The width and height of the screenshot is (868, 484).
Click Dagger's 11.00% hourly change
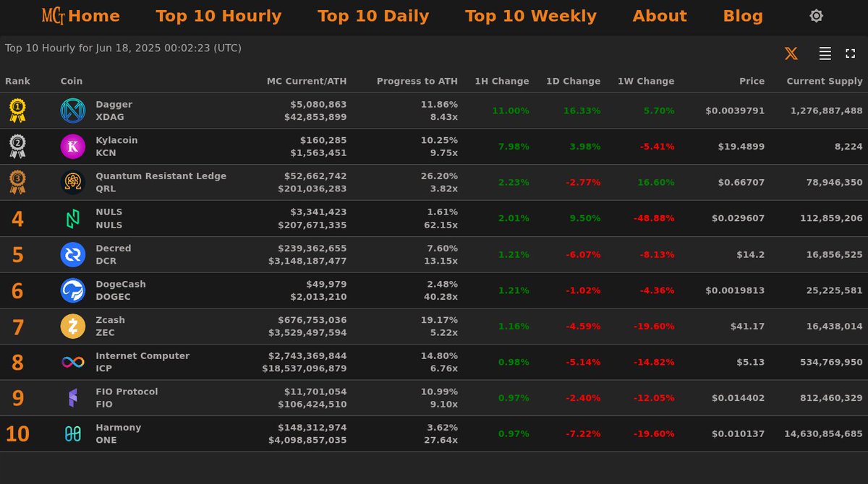pyautogui.click(x=511, y=111)
